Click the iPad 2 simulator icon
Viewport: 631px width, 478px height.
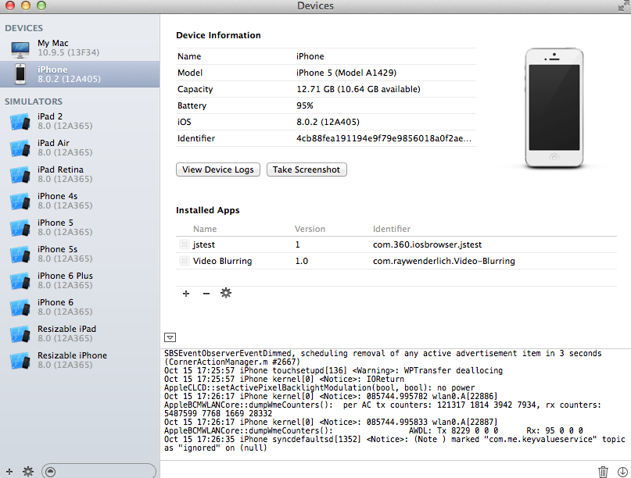[x=20, y=121]
